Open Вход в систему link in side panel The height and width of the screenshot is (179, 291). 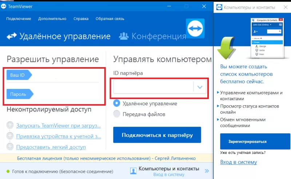coord(239,162)
